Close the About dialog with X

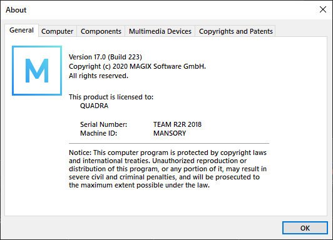323,9
